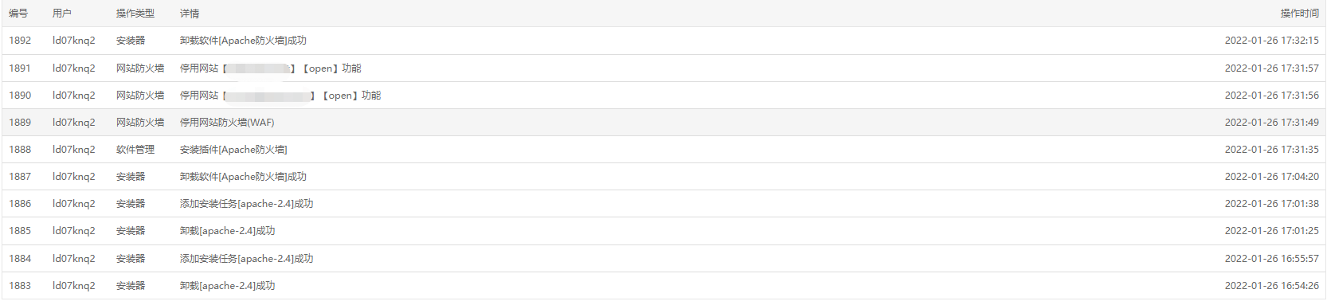Click the 操作类型 column header
This screenshot has width=1327, height=305.
tap(135, 14)
